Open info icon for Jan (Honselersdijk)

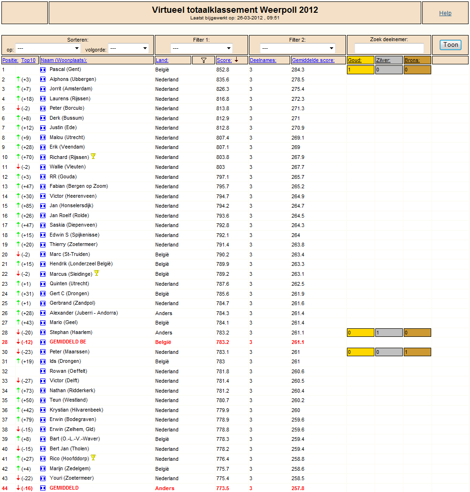pyautogui.click(x=43, y=206)
